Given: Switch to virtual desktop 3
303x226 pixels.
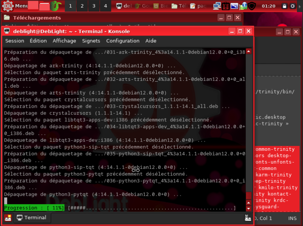Looking at the screenshot, I should tap(94, 6).
